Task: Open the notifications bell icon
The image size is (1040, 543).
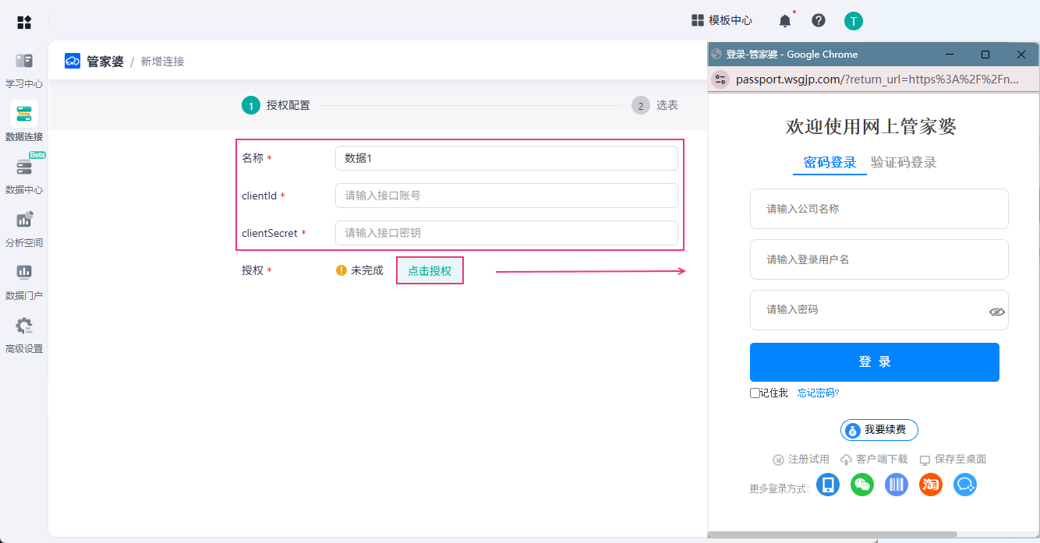Action: click(x=785, y=20)
